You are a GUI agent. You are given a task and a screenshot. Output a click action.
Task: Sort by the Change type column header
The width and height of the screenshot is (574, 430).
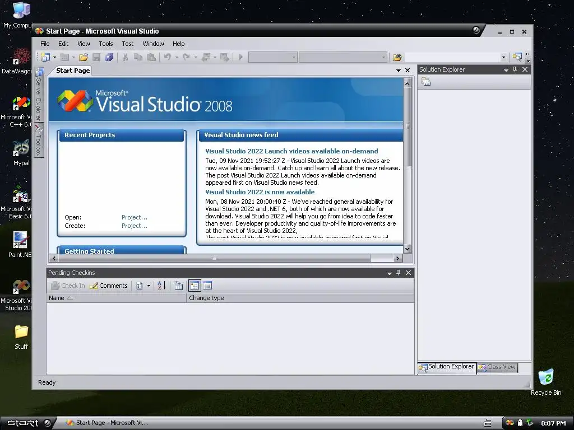[300, 298]
